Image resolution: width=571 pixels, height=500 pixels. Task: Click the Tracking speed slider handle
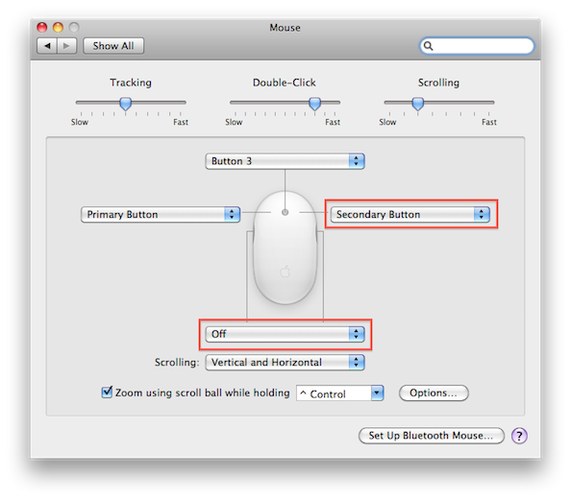coord(126,104)
